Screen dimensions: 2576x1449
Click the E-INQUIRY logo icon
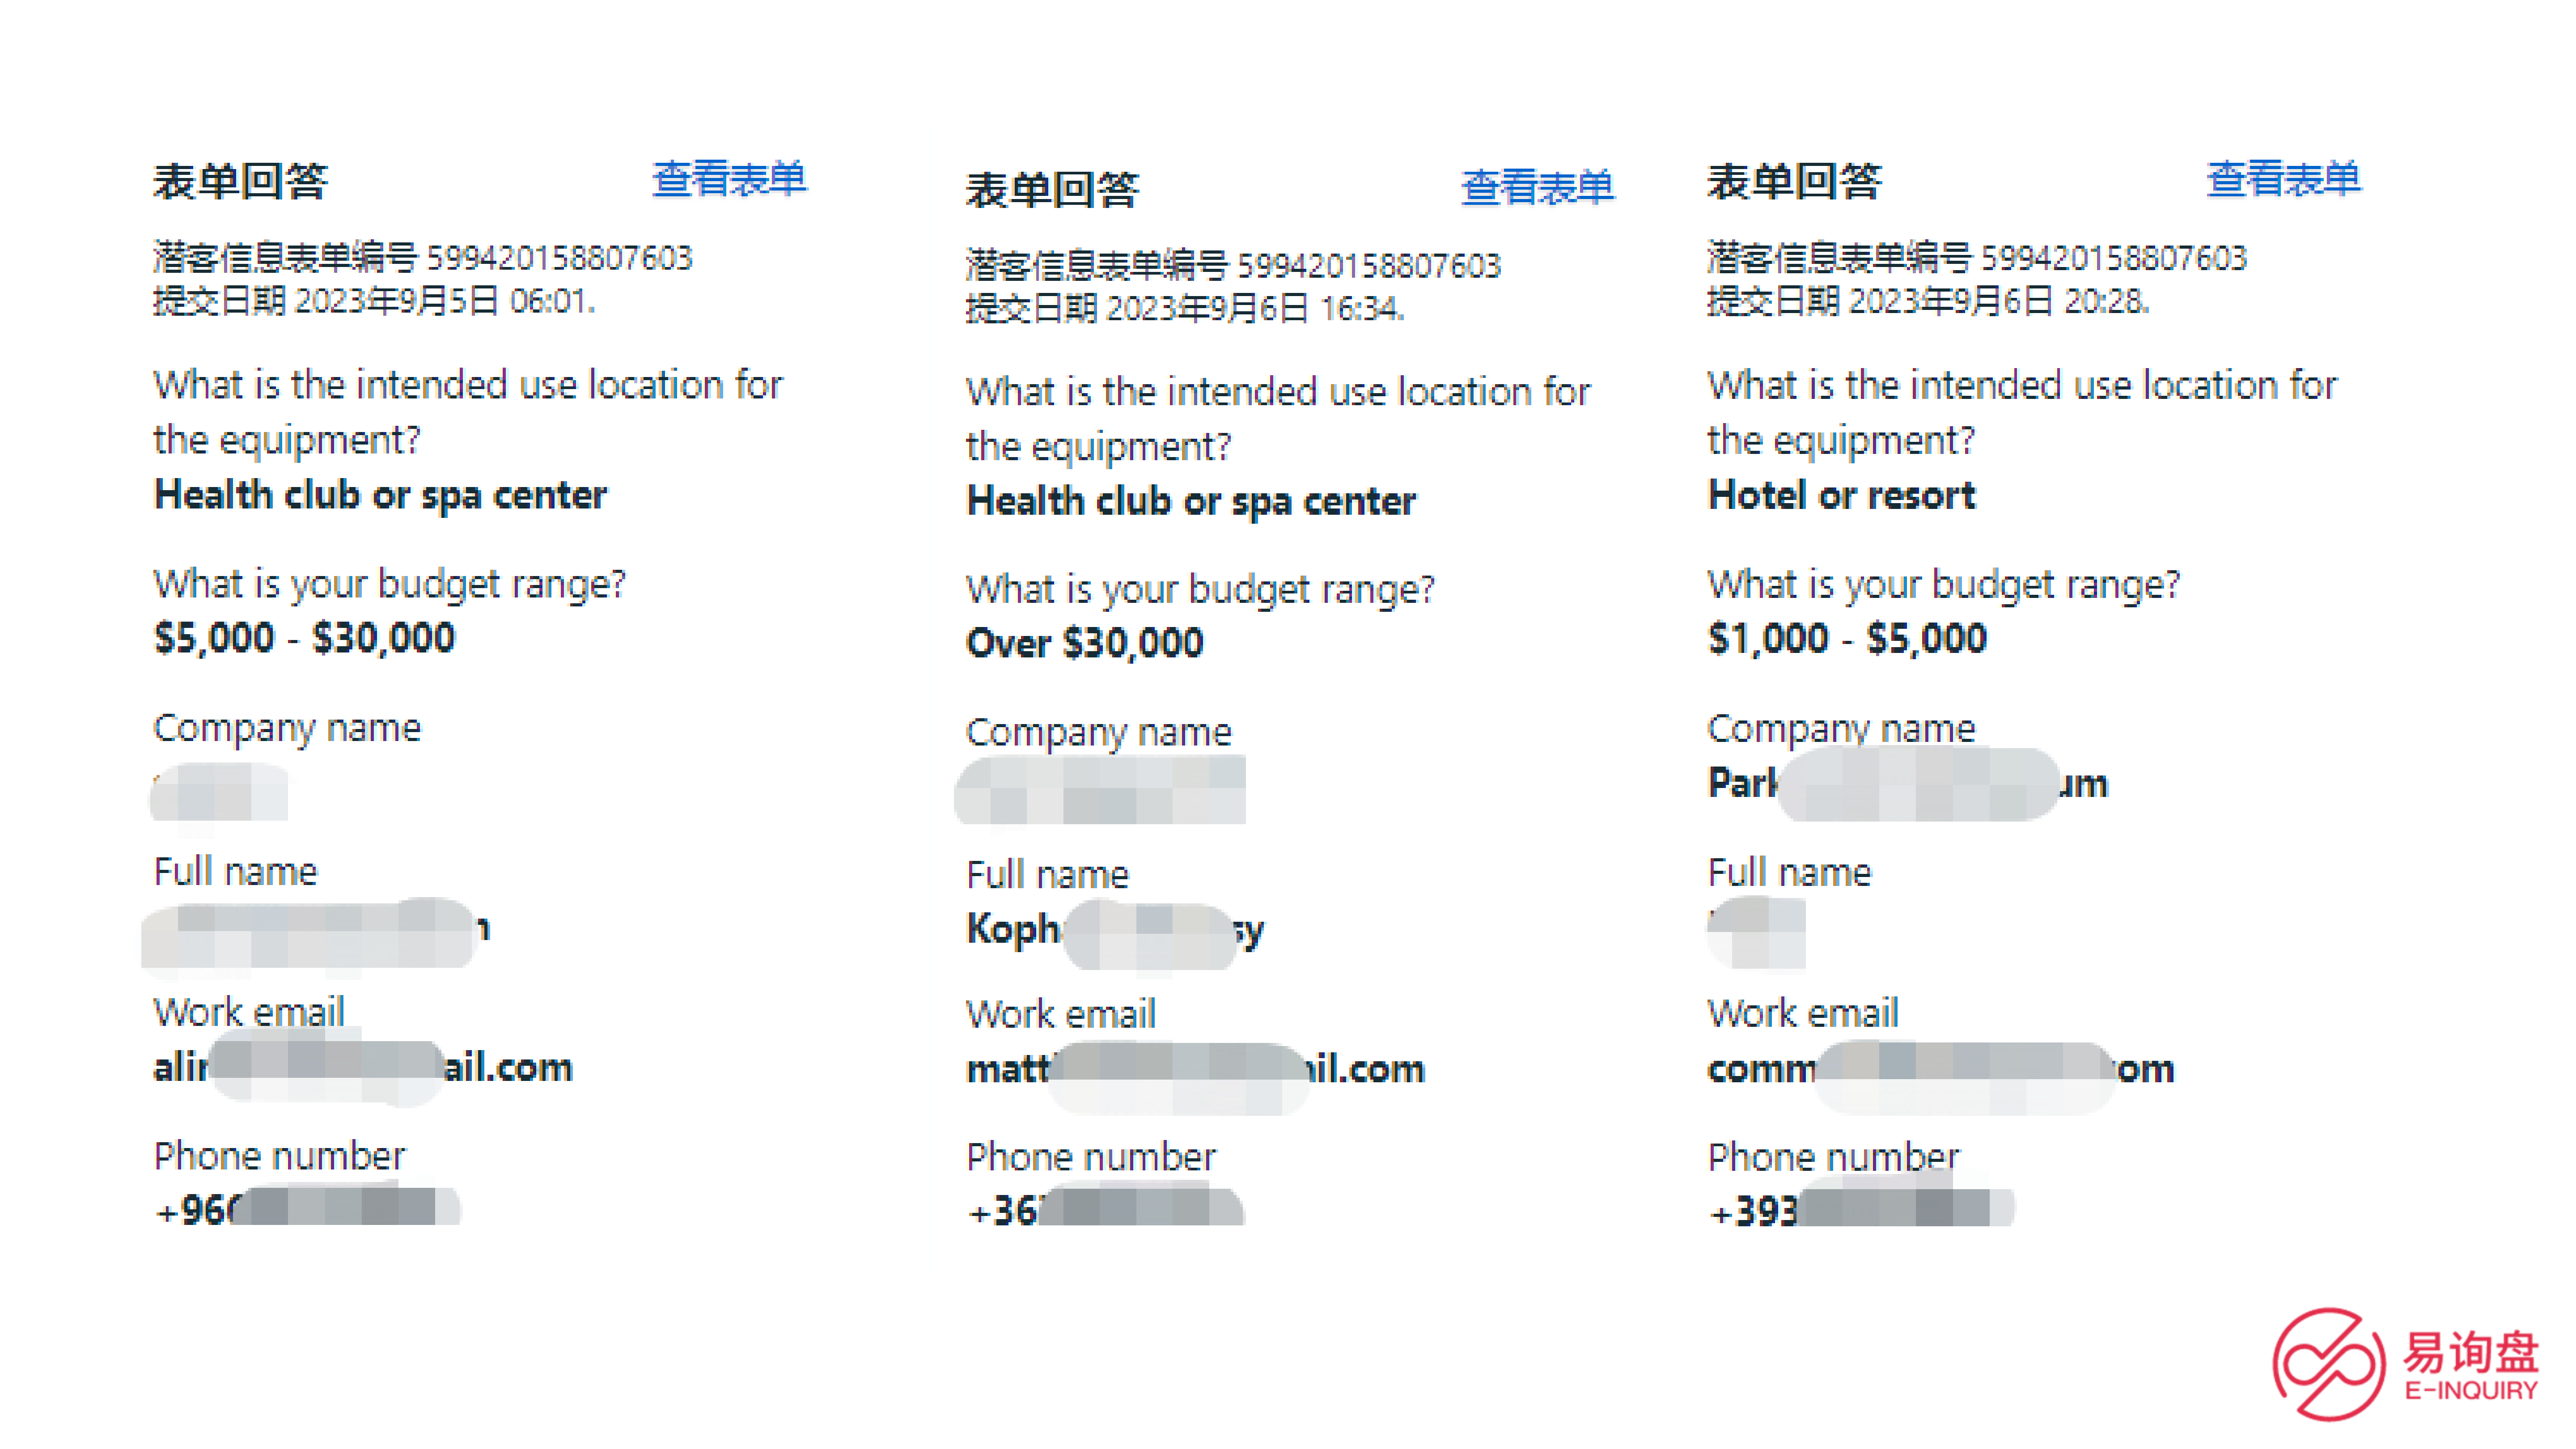(2330, 1363)
